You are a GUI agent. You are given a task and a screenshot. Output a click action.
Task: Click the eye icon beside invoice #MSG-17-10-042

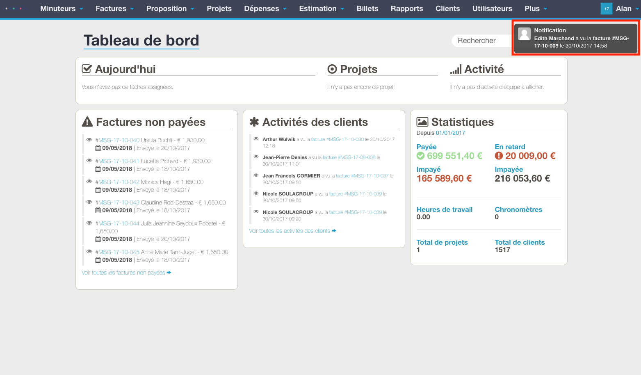click(x=89, y=182)
